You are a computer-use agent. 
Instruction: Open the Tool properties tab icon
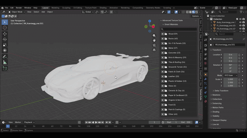click(206, 40)
